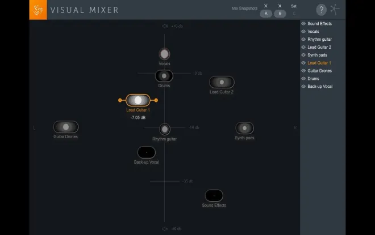Recall mix snapshot B
The height and width of the screenshot is (235, 375).
(280, 14)
